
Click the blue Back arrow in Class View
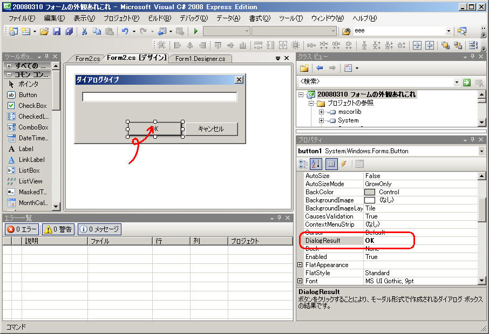320,68
